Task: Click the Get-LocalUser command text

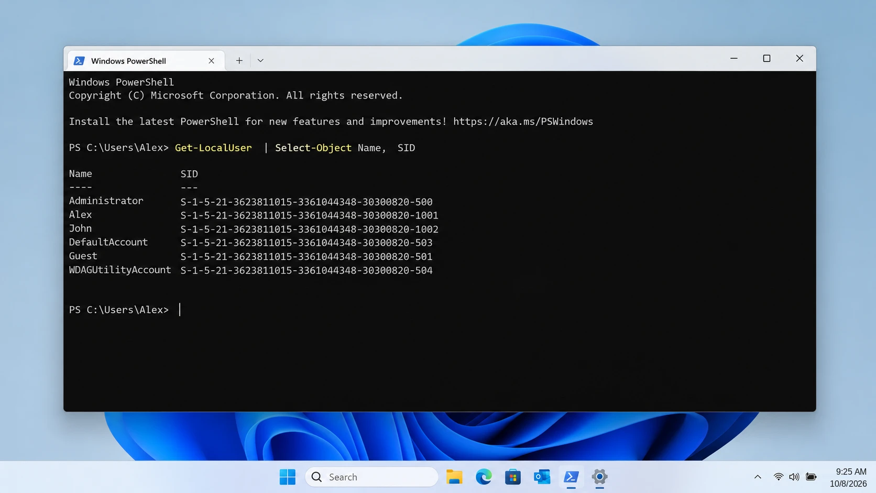Action: coord(213,148)
